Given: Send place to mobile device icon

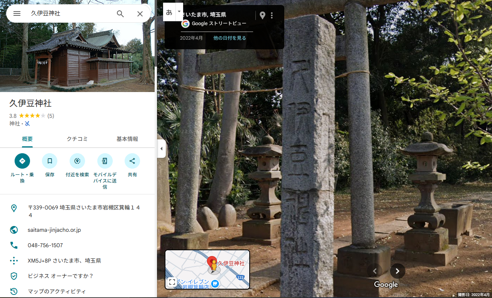Looking at the screenshot, I should pyautogui.click(x=105, y=161).
